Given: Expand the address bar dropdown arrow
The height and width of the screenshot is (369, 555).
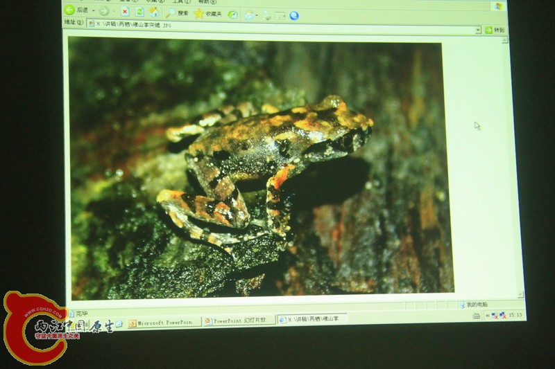Looking at the screenshot, I should [478, 30].
